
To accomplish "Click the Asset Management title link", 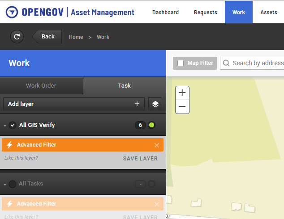I will pyautogui.click(x=103, y=13).
